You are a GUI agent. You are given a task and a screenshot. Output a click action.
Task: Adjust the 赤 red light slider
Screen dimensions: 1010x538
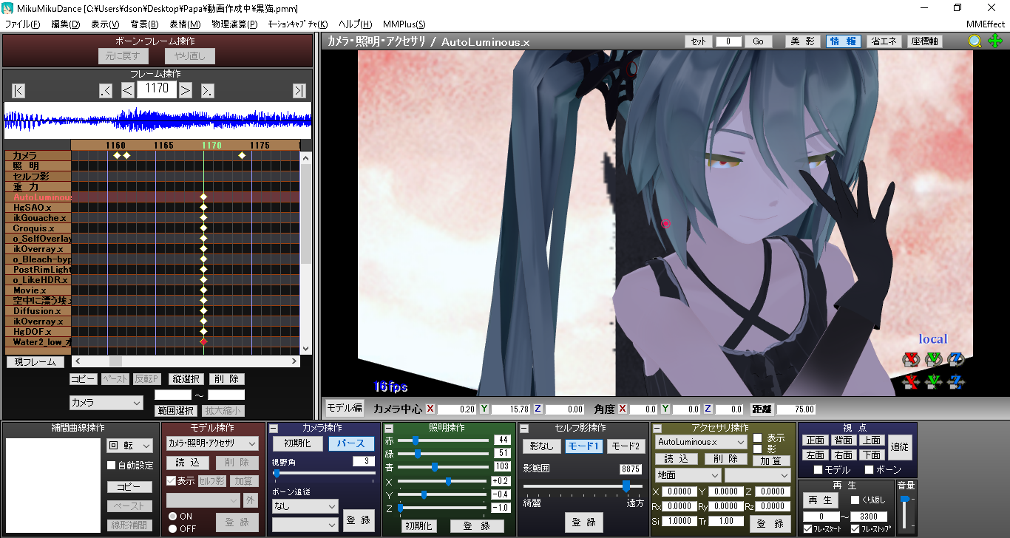point(442,440)
